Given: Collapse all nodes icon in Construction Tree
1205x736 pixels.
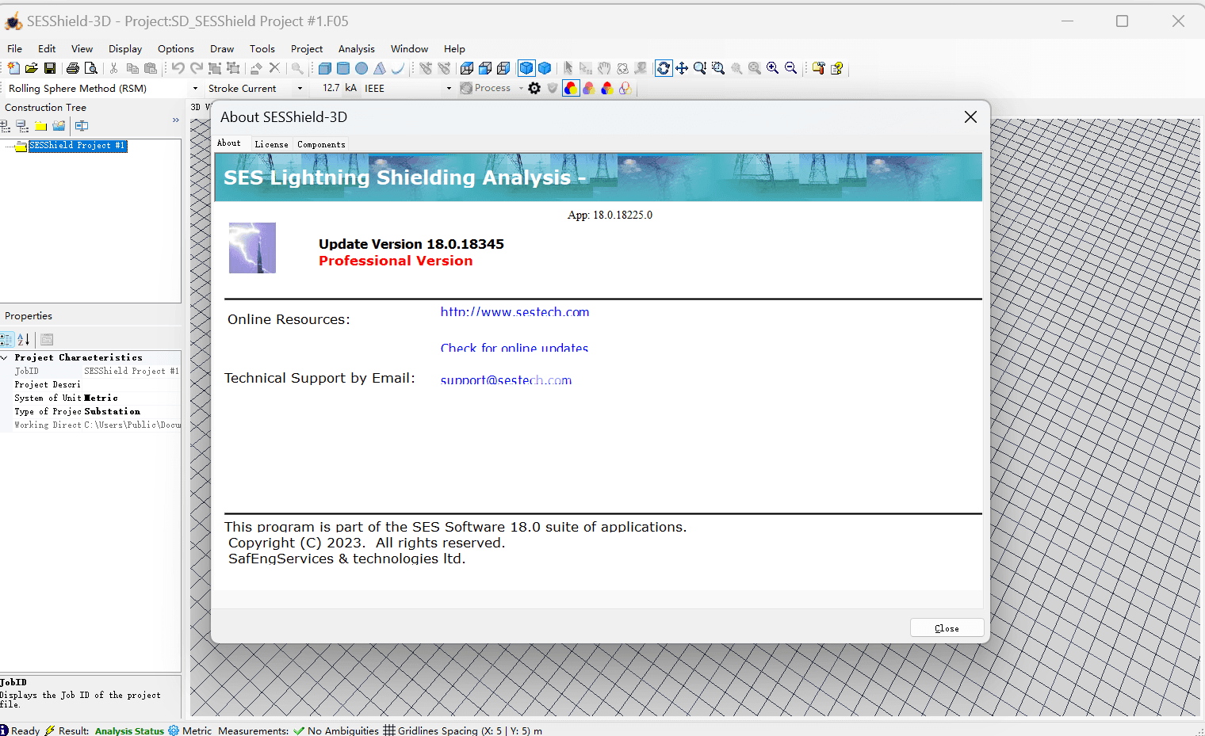Looking at the screenshot, I should click(x=22, y=126).
